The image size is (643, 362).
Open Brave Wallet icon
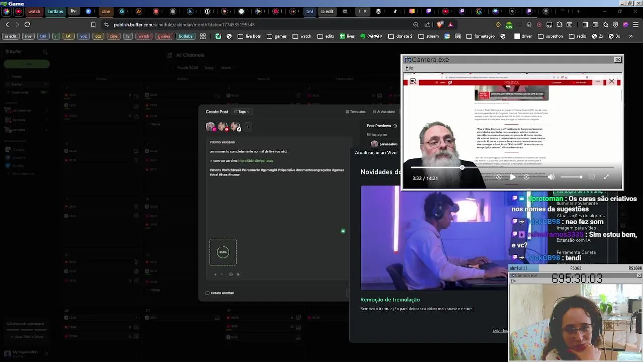595,24
